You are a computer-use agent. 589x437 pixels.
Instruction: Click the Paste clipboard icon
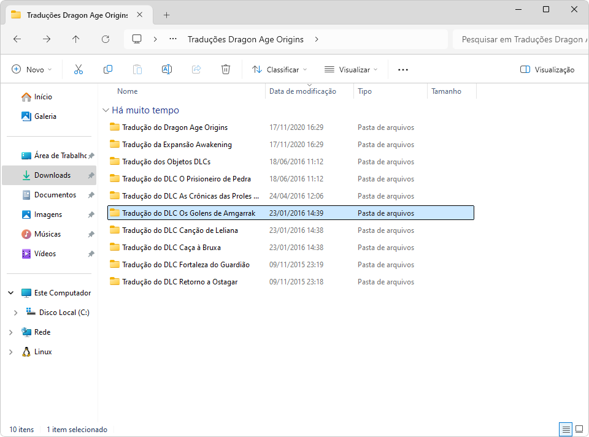click(137, 69)
